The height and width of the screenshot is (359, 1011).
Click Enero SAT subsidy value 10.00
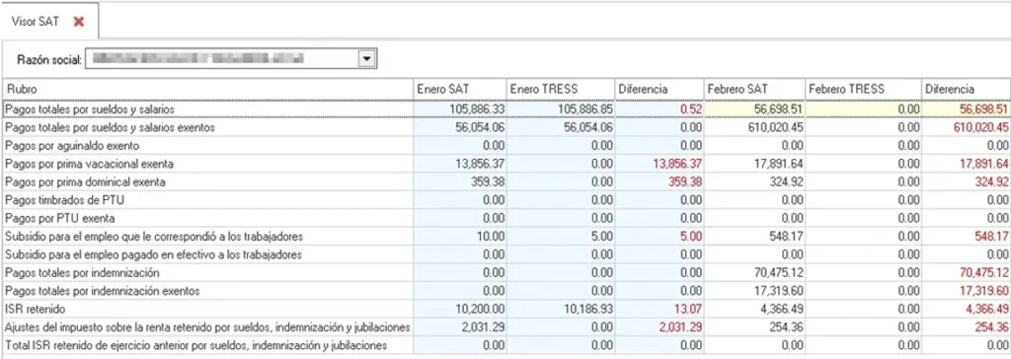coord(491,237)
